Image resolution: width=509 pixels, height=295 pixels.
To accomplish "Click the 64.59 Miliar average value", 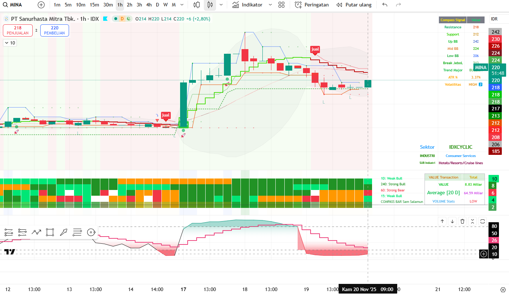I will [x=473, y=193].
